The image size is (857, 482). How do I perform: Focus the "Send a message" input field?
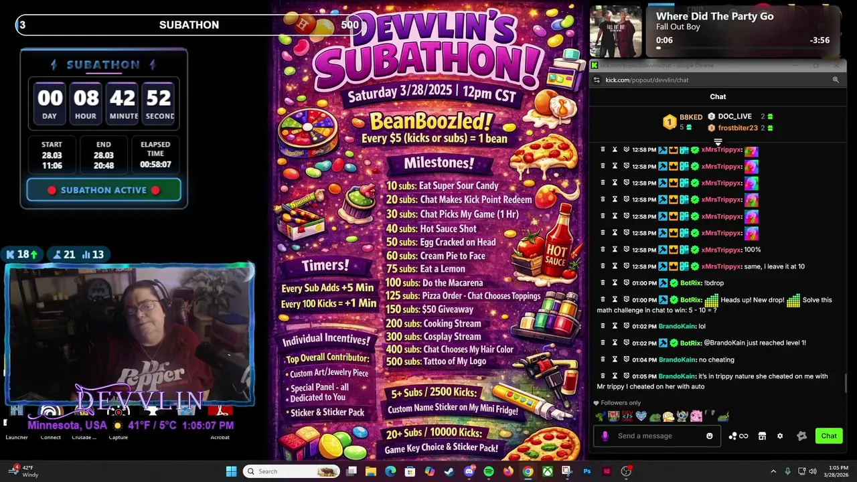click(656, 436)
